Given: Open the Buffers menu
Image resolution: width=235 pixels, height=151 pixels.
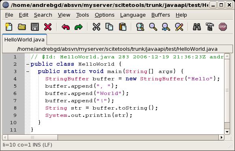Looking at the screenshot, I should point(160,15).
